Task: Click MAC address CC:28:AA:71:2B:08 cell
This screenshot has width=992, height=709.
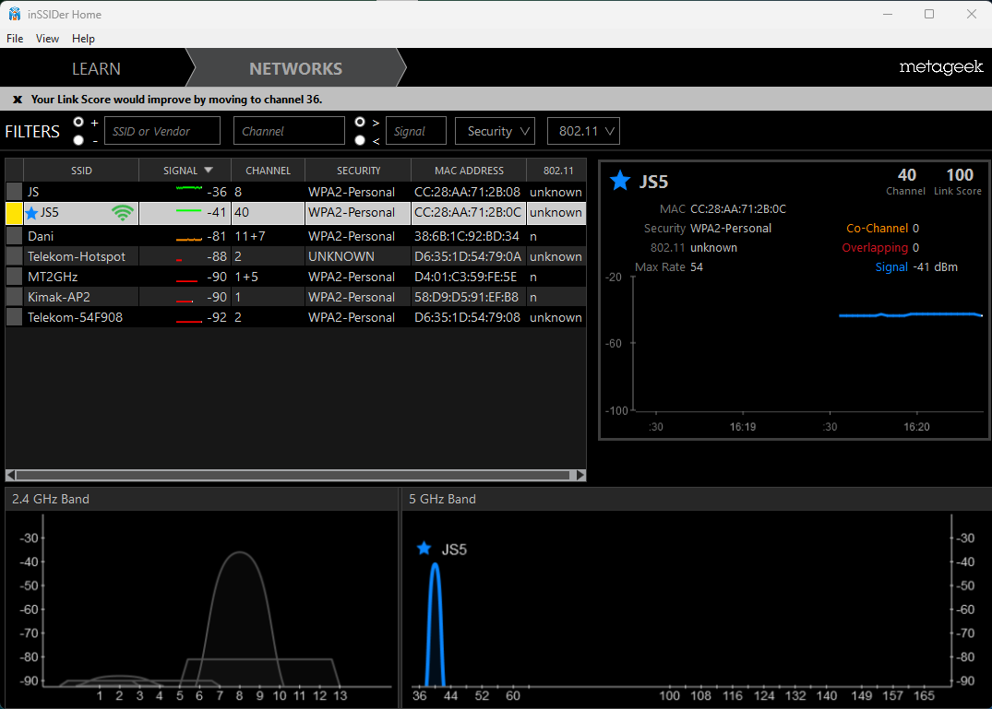Action: [468, 192]
